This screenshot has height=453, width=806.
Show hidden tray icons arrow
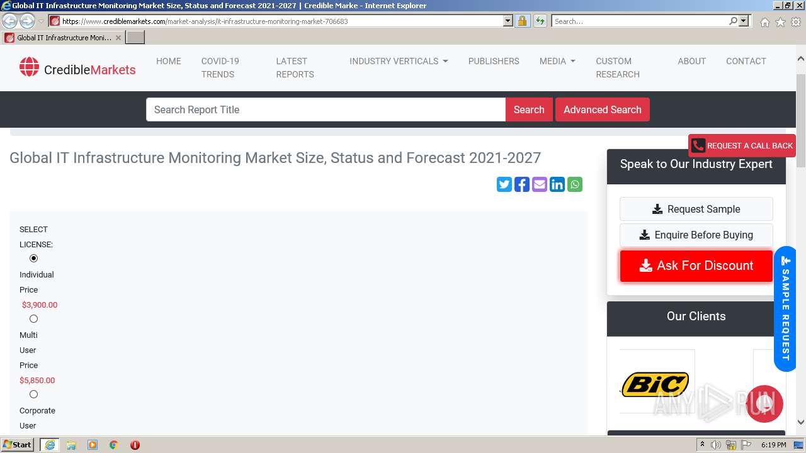pos(703,444)
